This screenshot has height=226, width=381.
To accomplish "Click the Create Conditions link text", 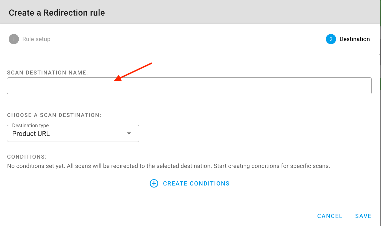I will pos(196,184).
